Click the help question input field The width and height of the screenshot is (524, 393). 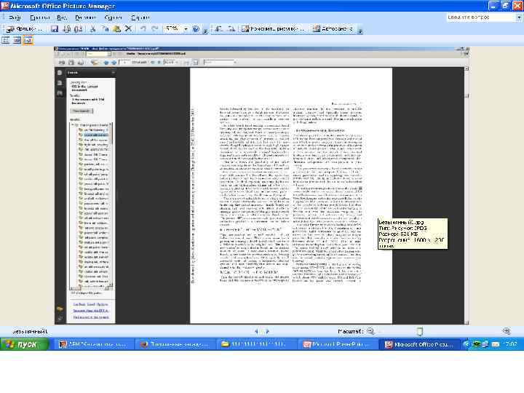481,17
